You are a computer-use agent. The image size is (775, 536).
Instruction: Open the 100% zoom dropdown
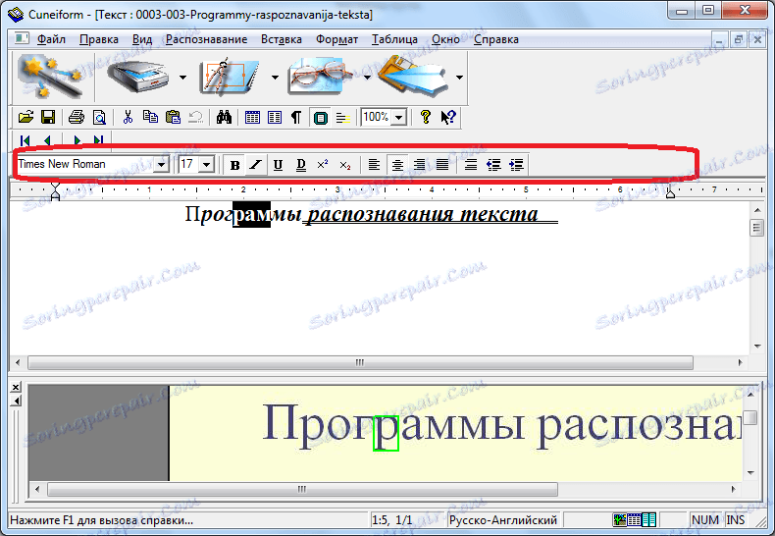click(x=399, y=118)
